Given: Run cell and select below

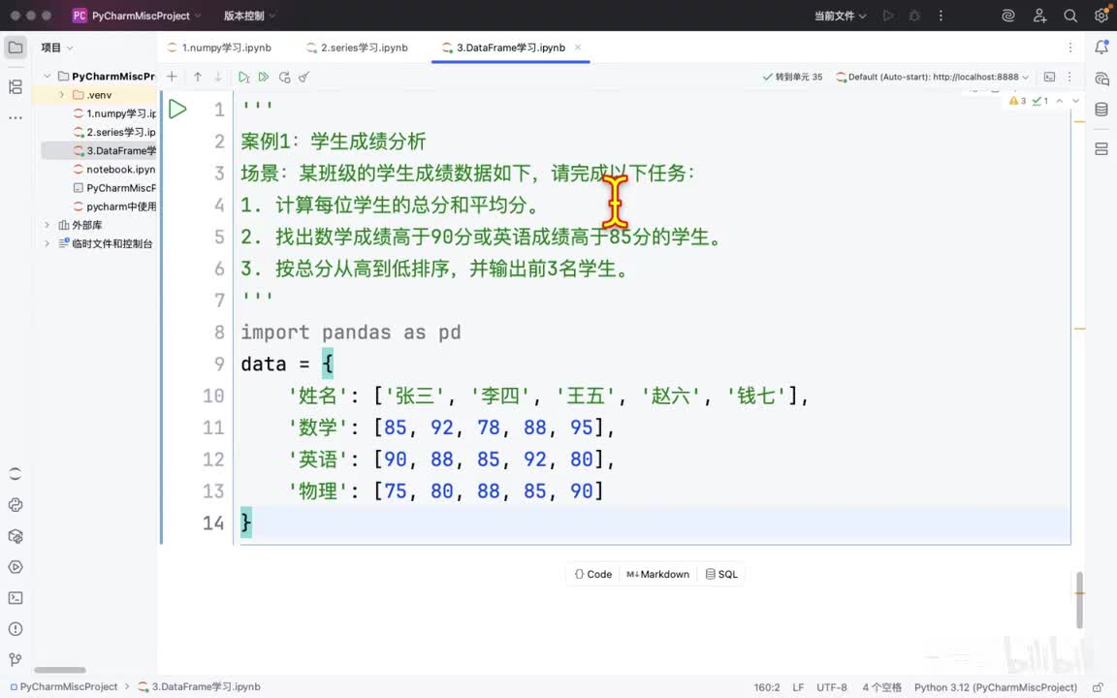Looking at the screenshot, I should pos(243,77).
